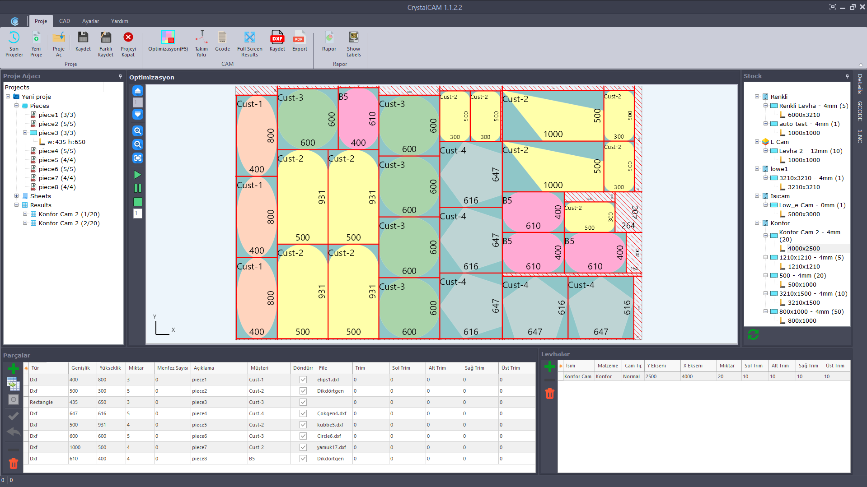The width and height of the screenshot is (867, 487).
Task: Uncheck Döndürr checkbox for piece4 row
Action: [x=303, y=413]
